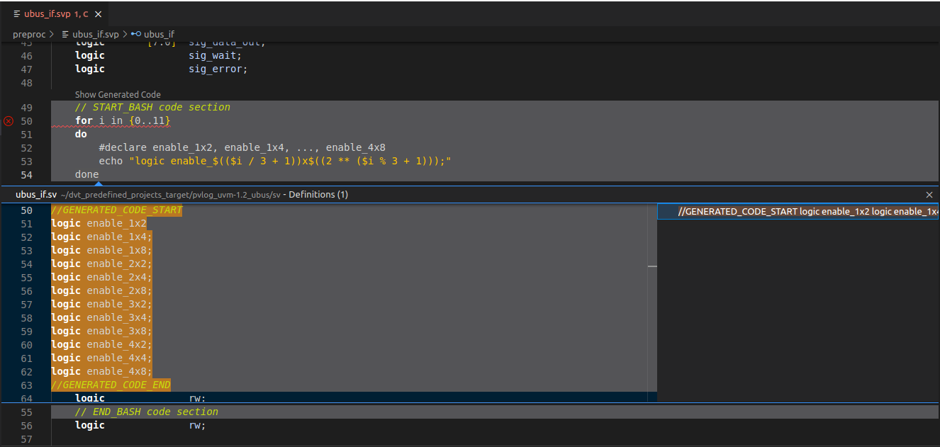The width and height of the screenshot is (940, 447).
Task: Click line number 50 in the peek view
Action: (x=26, y=210)
